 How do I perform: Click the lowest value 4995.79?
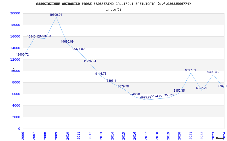[x=146, y=97]
